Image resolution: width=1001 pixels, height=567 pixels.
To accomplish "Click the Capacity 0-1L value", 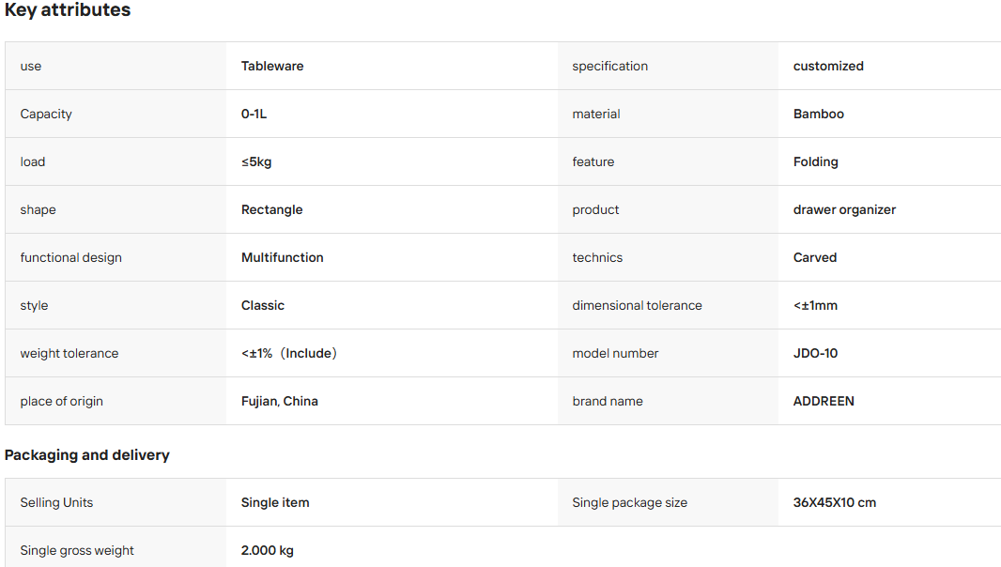I will [254, 114].
